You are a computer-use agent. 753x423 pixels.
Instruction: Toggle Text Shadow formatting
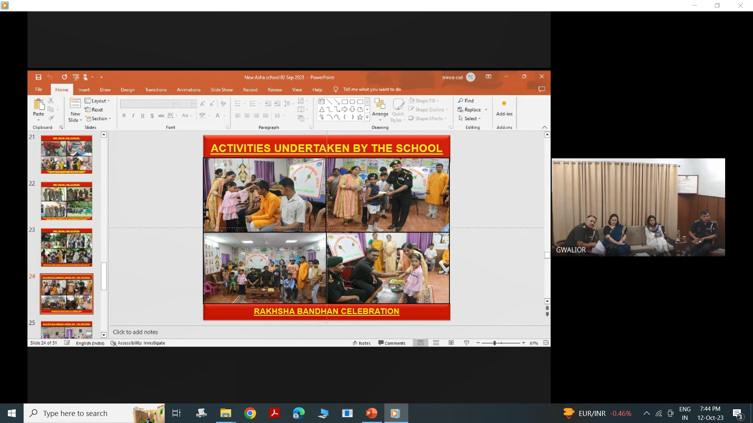(152, 116)
